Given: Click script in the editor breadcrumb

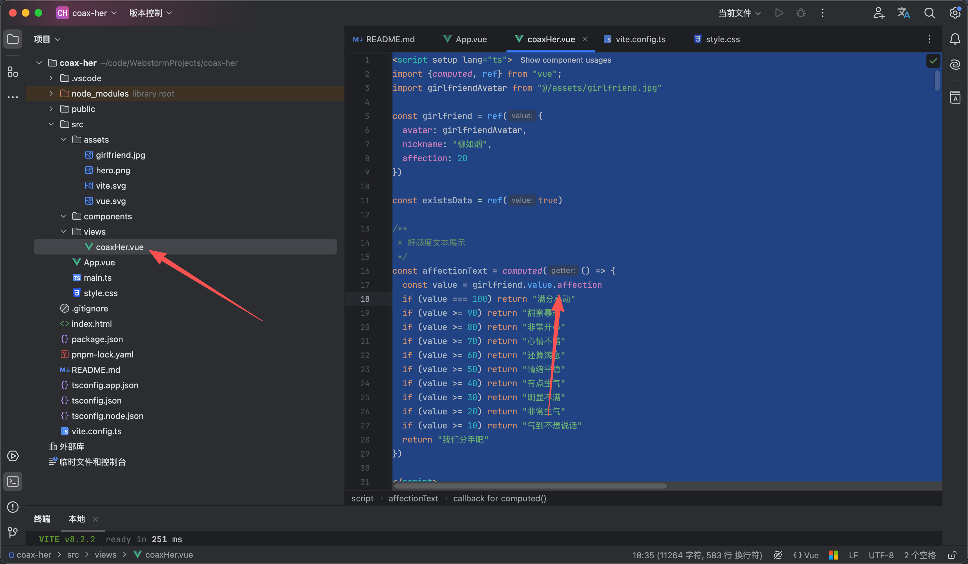Looking at the screenshot, I should (x=362, y=498).
